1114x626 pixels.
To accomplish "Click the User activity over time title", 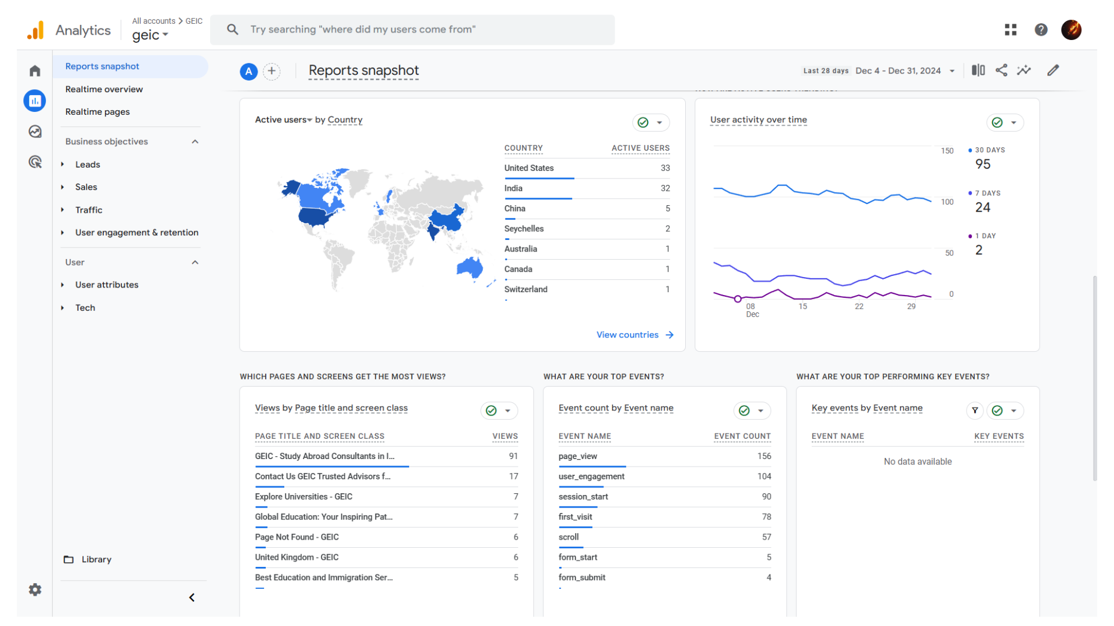I will [758, 120].
